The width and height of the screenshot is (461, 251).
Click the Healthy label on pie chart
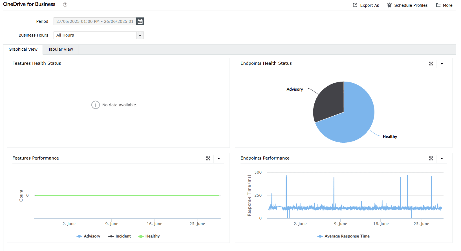point(390,136)
